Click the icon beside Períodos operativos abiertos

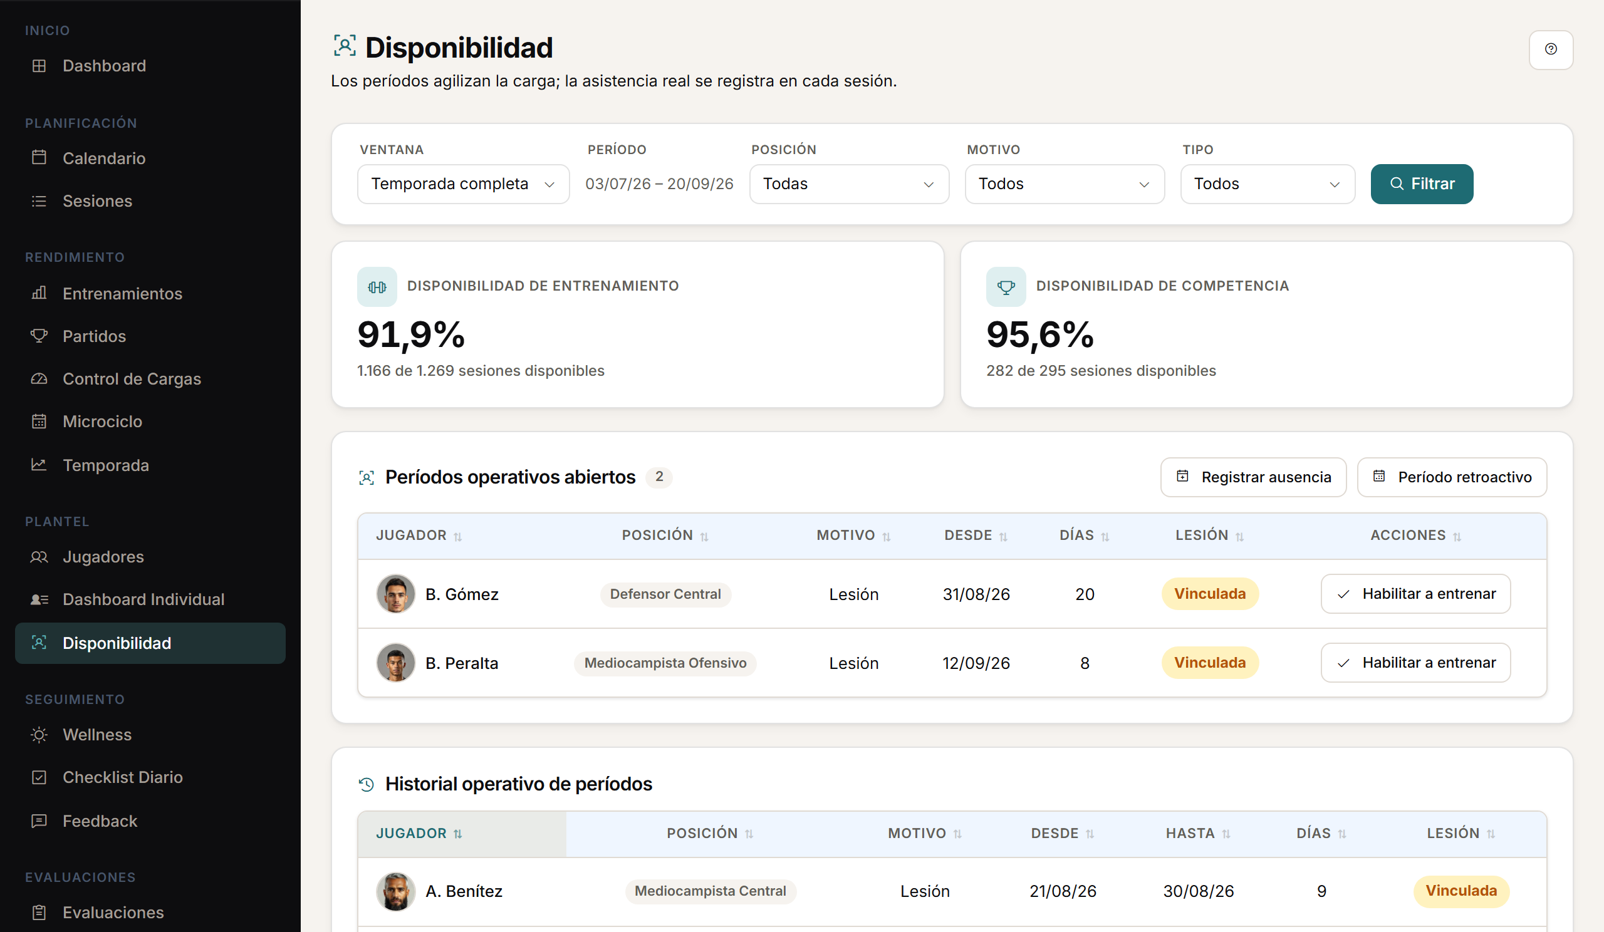[x=367, y=478]
